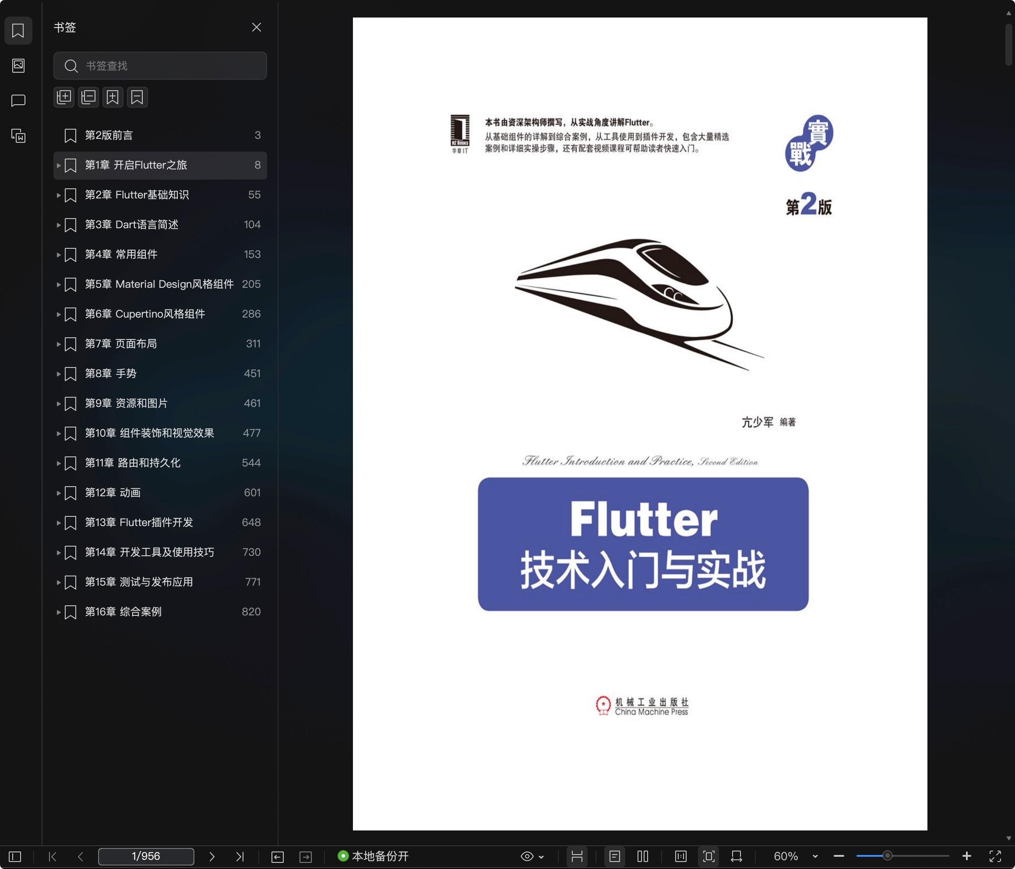Click the page number field 1/956
1015x869 pixels.
coord(146,856)
